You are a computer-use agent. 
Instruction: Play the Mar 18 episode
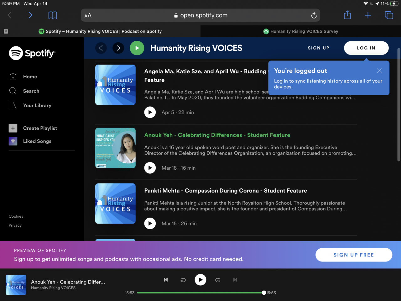point(150,168)
